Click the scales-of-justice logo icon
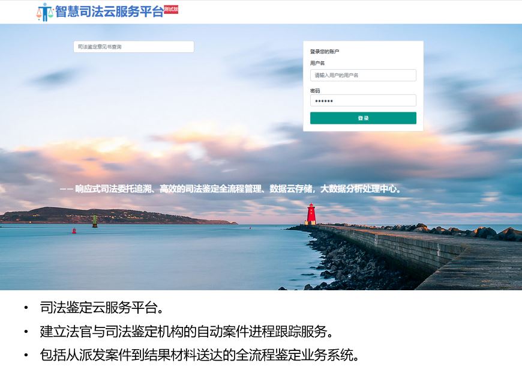522x390 pixels. pos(44,12)
